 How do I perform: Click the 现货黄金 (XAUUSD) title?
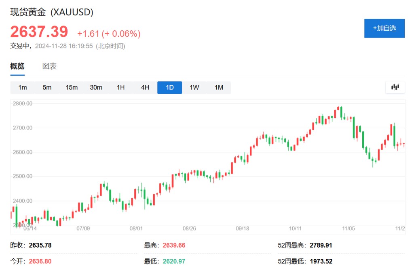coord(52,12)
